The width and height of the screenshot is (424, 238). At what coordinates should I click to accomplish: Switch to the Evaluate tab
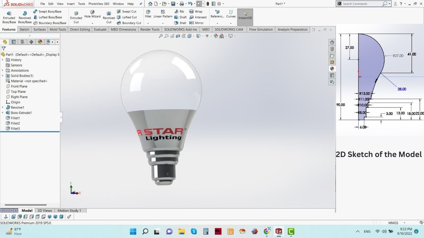(x=100, y=29)
